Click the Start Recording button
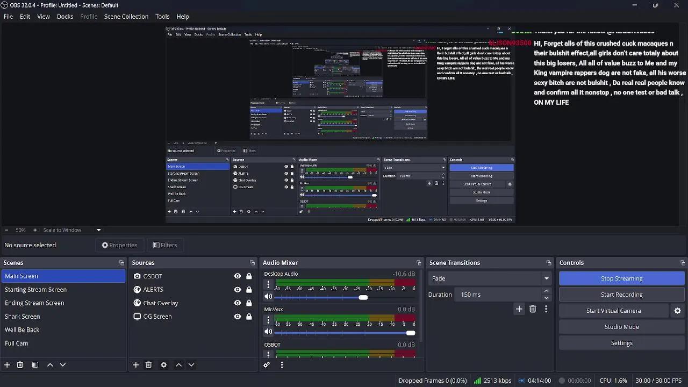Screen dimensions: 688x387 pos(621,295)
